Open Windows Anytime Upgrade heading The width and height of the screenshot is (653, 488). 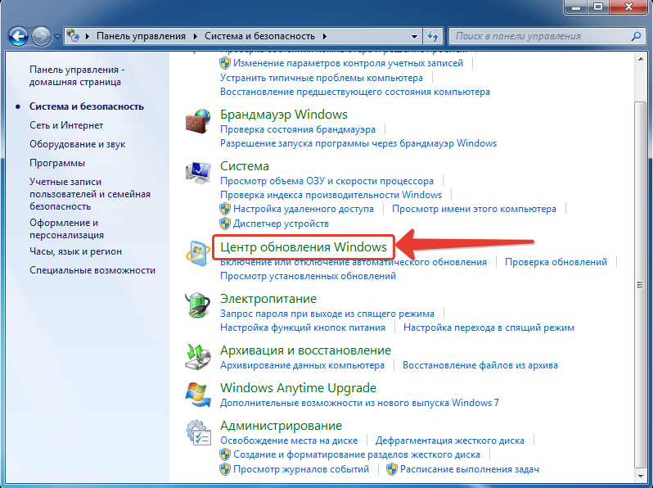point(298,387)
